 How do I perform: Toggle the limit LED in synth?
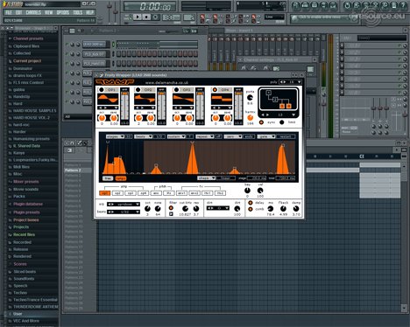pyautogui.click(x=282, y=122)
